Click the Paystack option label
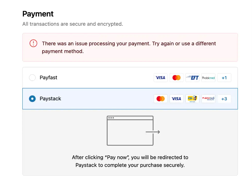 [50, 99]
